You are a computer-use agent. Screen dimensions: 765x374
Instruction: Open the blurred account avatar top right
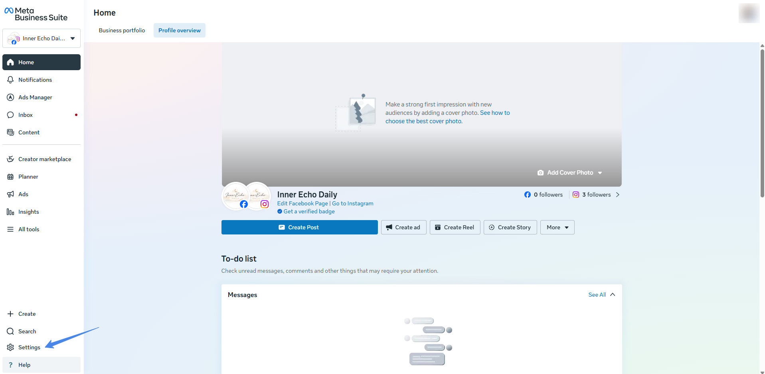point(749,13)
